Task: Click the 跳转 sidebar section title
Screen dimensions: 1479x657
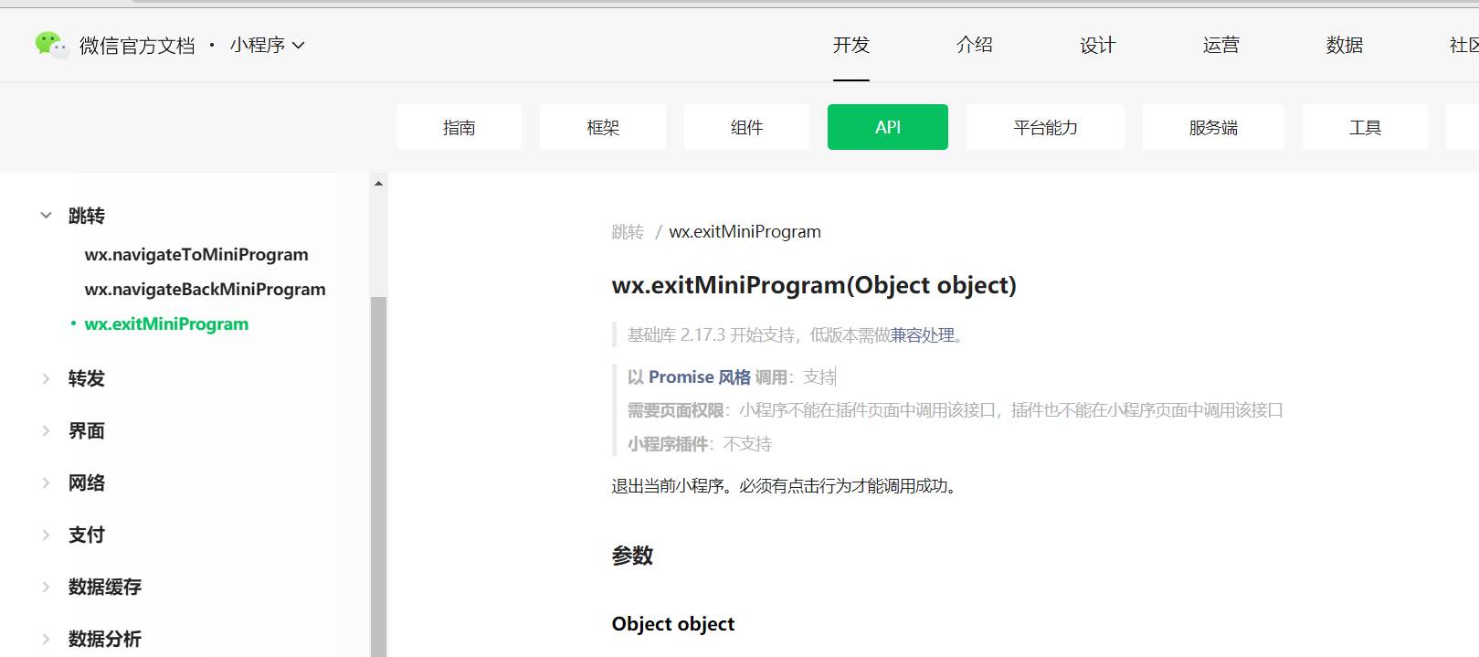Action: [87, 216]
